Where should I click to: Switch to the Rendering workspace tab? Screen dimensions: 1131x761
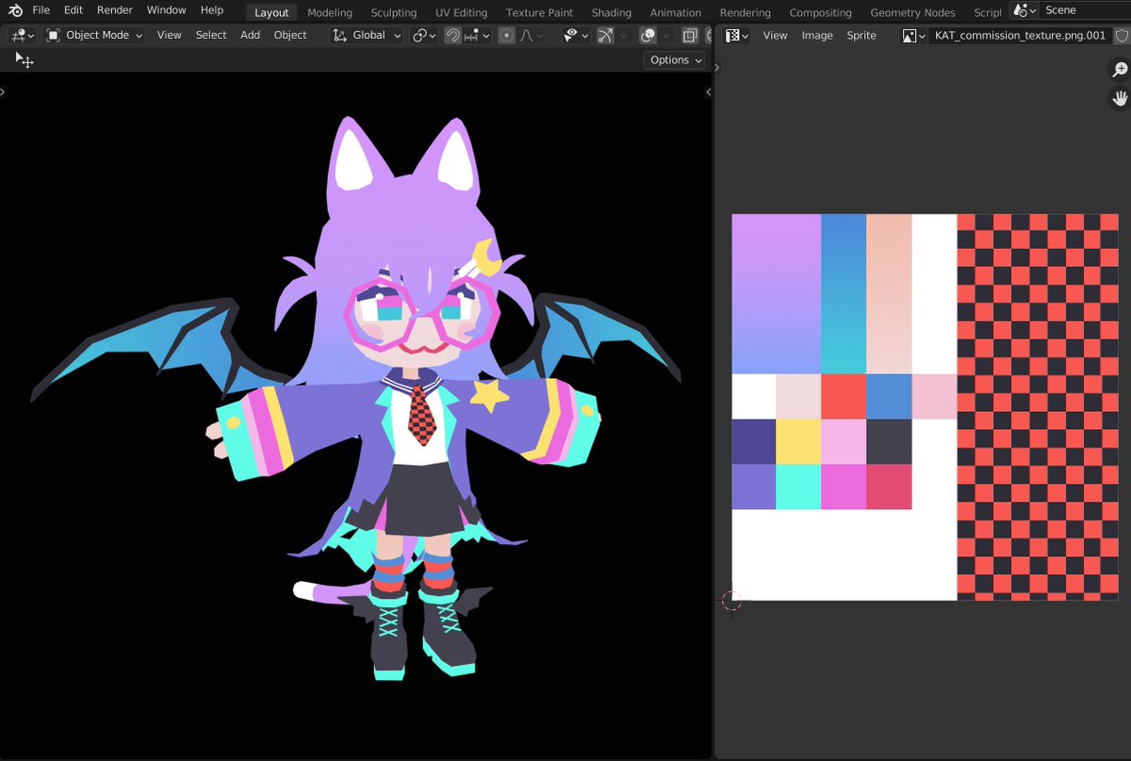pyautogui.click(x=745, y=12)
